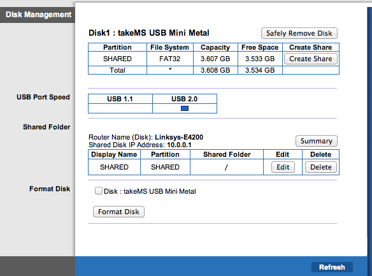Tick the takeMS USB Mini Metal checkbox
Image resolution: width=372 pixels, height=276 pixels.
(x=99, y=191)
